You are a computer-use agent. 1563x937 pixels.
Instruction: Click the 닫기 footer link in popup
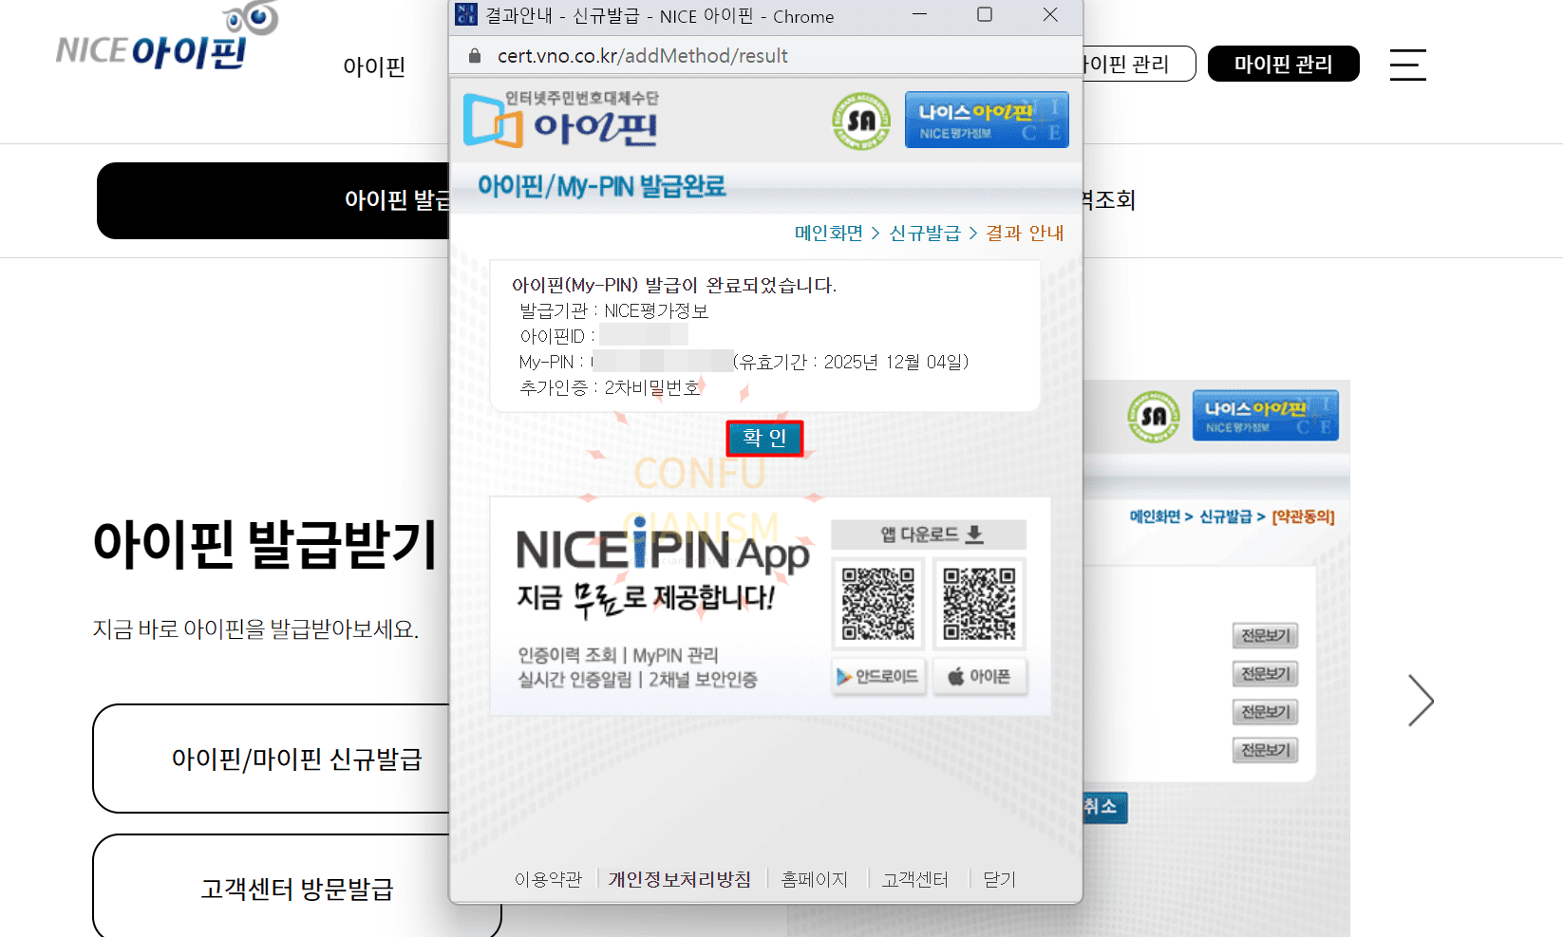point(999,879)
